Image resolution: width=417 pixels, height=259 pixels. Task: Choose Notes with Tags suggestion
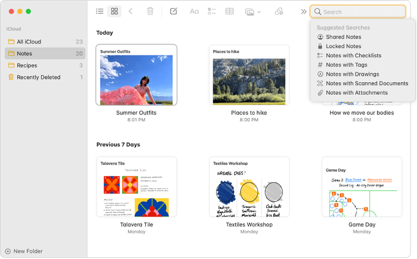[347, 65]
